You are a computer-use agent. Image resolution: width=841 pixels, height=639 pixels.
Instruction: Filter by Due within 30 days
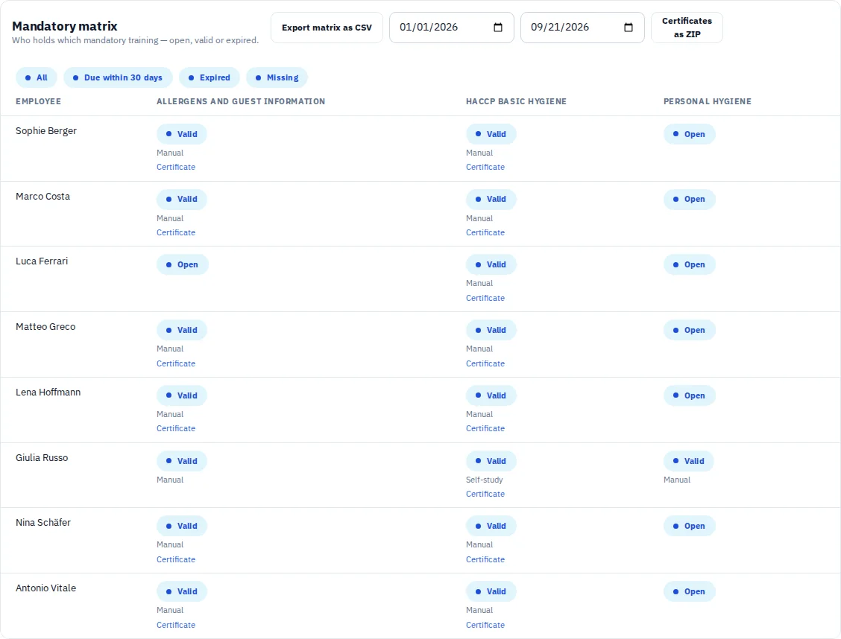(x=118, y=77)
